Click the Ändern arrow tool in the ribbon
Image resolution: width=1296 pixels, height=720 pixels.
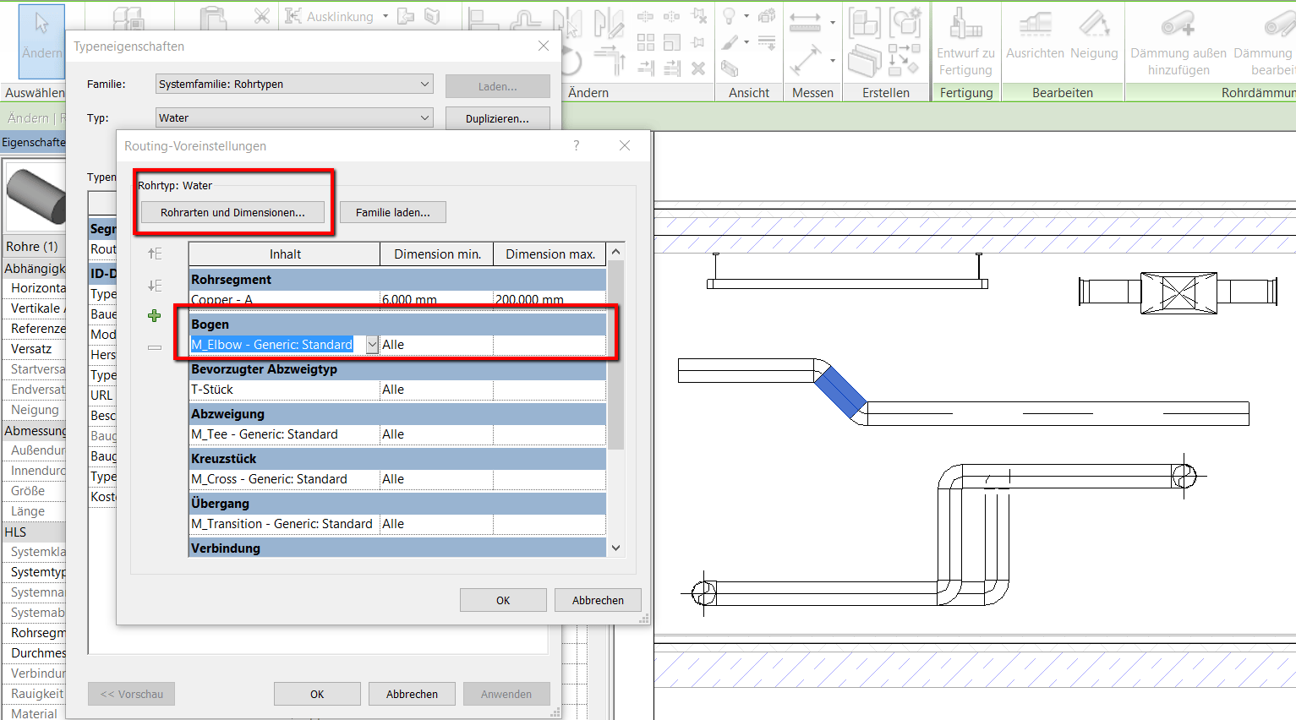point(41,41)
